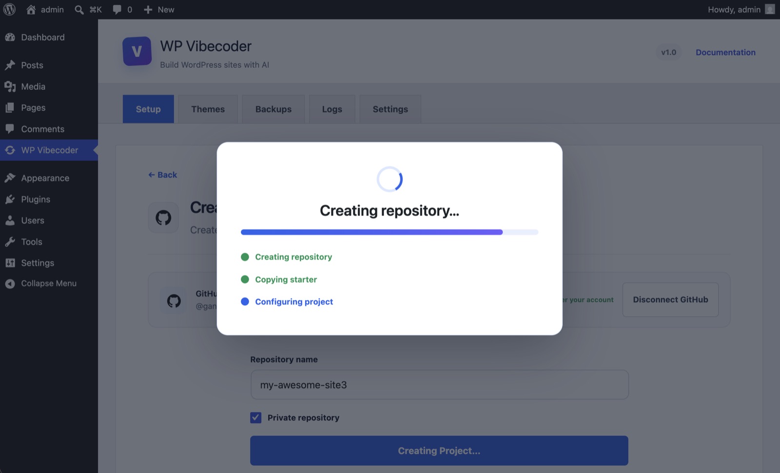Open the search magnifier icon
780x473 pixels.
[79, 10]
